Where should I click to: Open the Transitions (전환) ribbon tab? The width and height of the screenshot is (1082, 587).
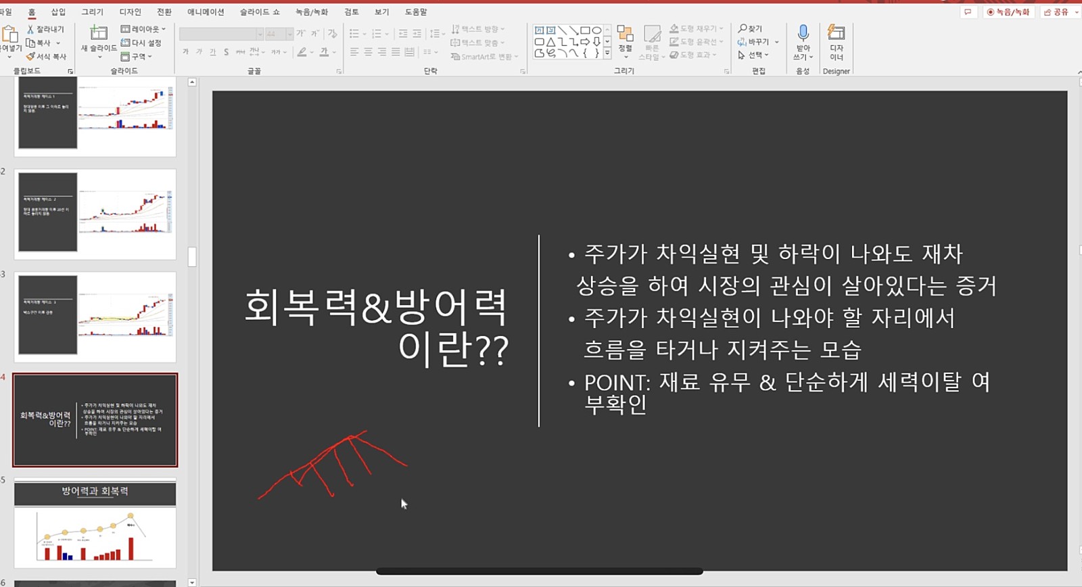pyautogui.click(x=164, y=12)
